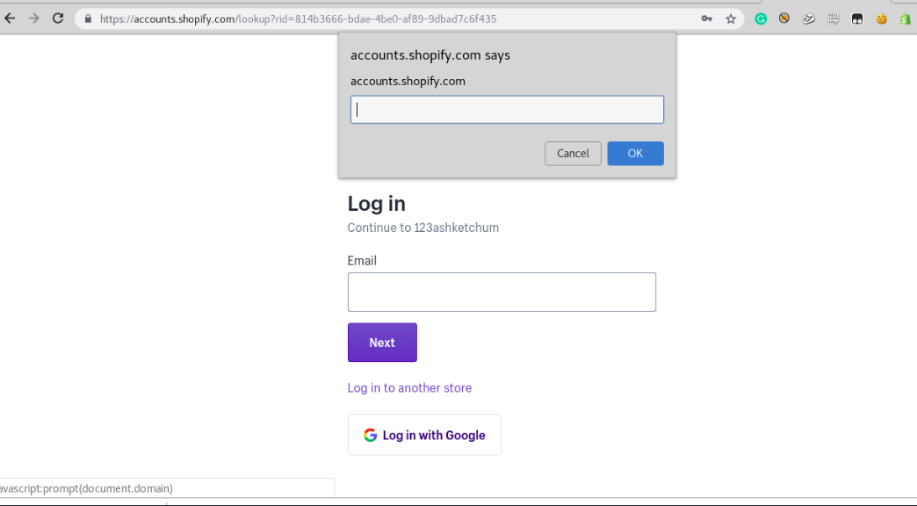
Task: Open 'Log in to another store' link
Action: (x=409, y=387)
